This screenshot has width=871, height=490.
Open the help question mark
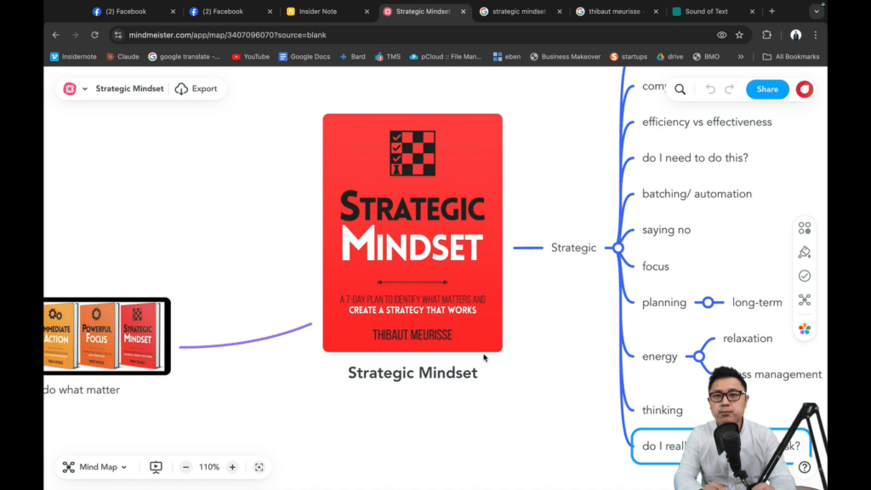pyautogui.click(x=805, y=467)
